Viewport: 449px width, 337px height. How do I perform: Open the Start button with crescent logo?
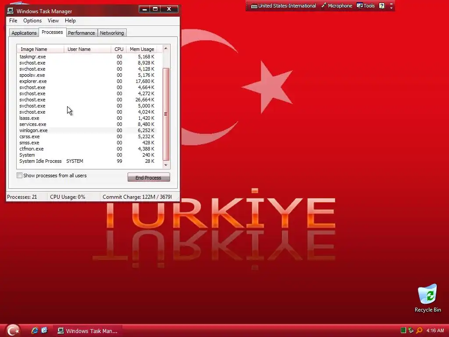coord(13,330)
